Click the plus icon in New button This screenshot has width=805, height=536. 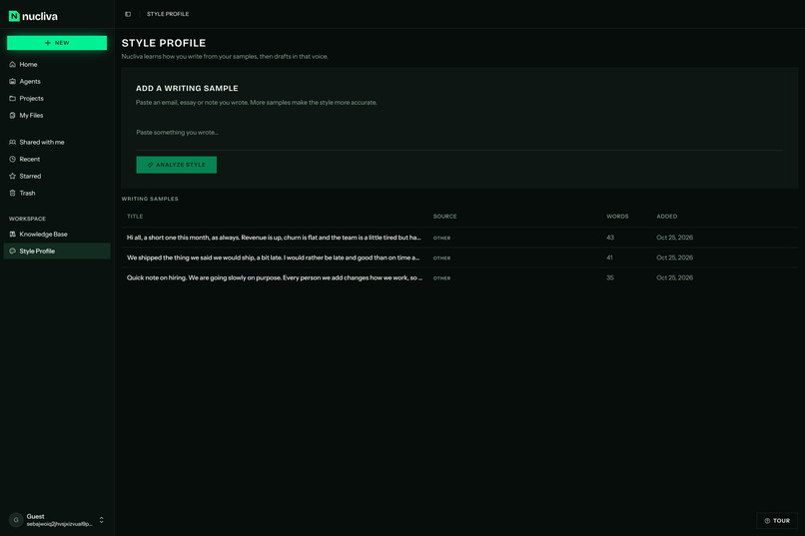[47, 43]
